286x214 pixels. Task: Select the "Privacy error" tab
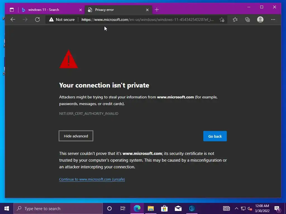(x=119, y=10)
